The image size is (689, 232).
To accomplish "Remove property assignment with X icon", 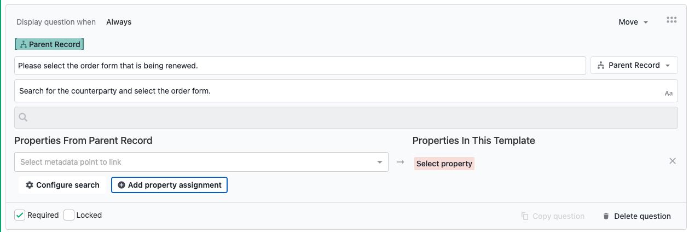I will click(x=673, y=161).
